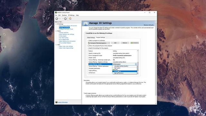
Task: Select Texture filtering Anisotropic sample optimization row
Action: (x=112, y=60)
